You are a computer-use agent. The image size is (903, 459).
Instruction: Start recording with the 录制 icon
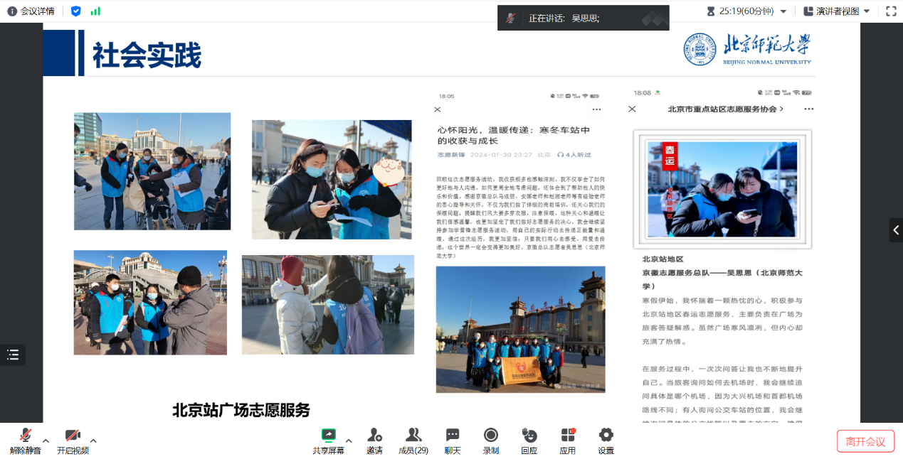(490, 439)
